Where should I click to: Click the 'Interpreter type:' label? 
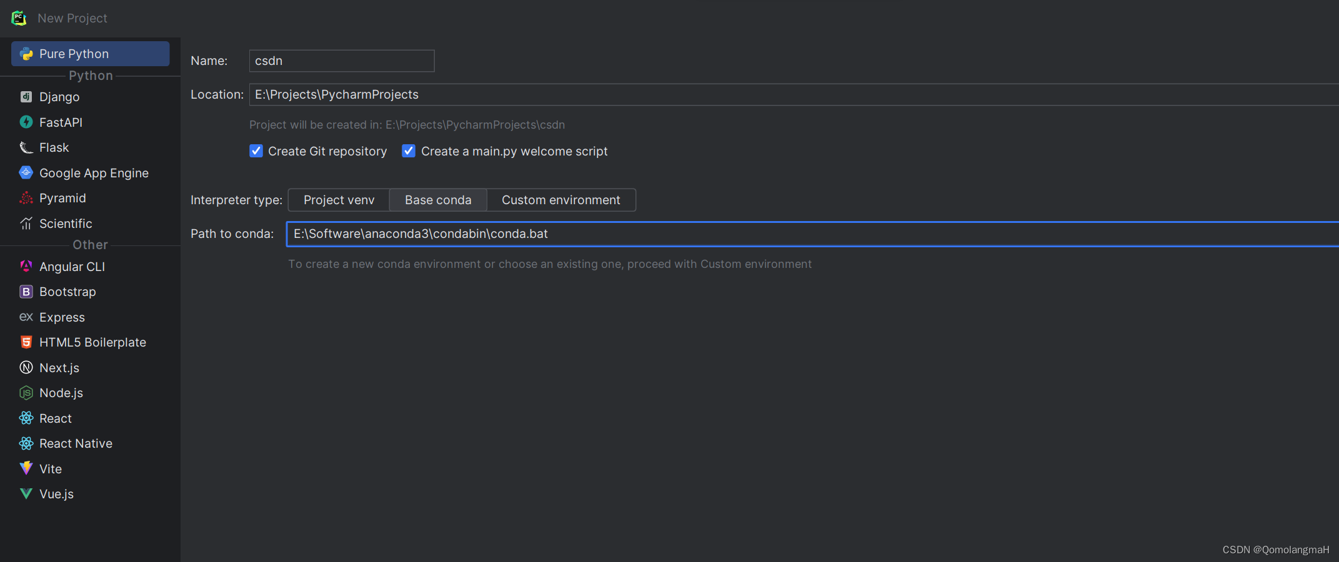(x=236, y=200)
